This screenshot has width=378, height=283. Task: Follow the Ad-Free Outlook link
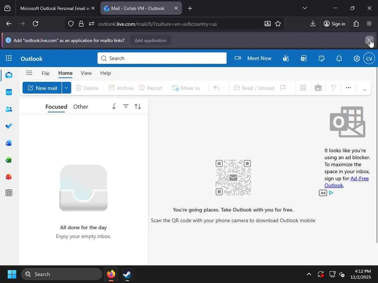click(346, 182)
